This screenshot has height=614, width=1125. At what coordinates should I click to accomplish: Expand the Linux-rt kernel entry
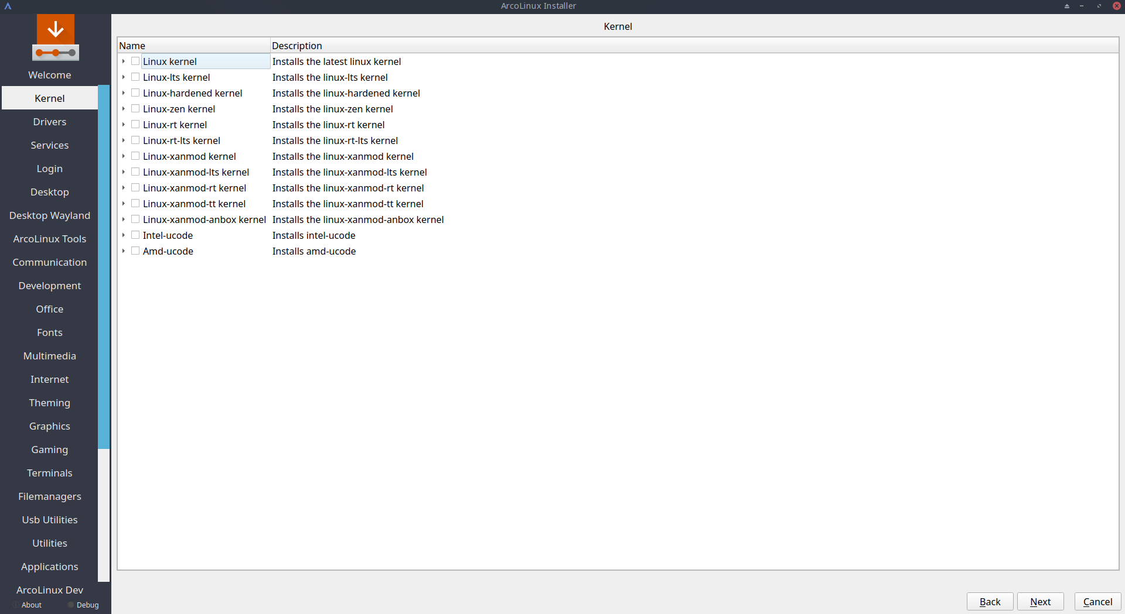[x=124, y=125]
